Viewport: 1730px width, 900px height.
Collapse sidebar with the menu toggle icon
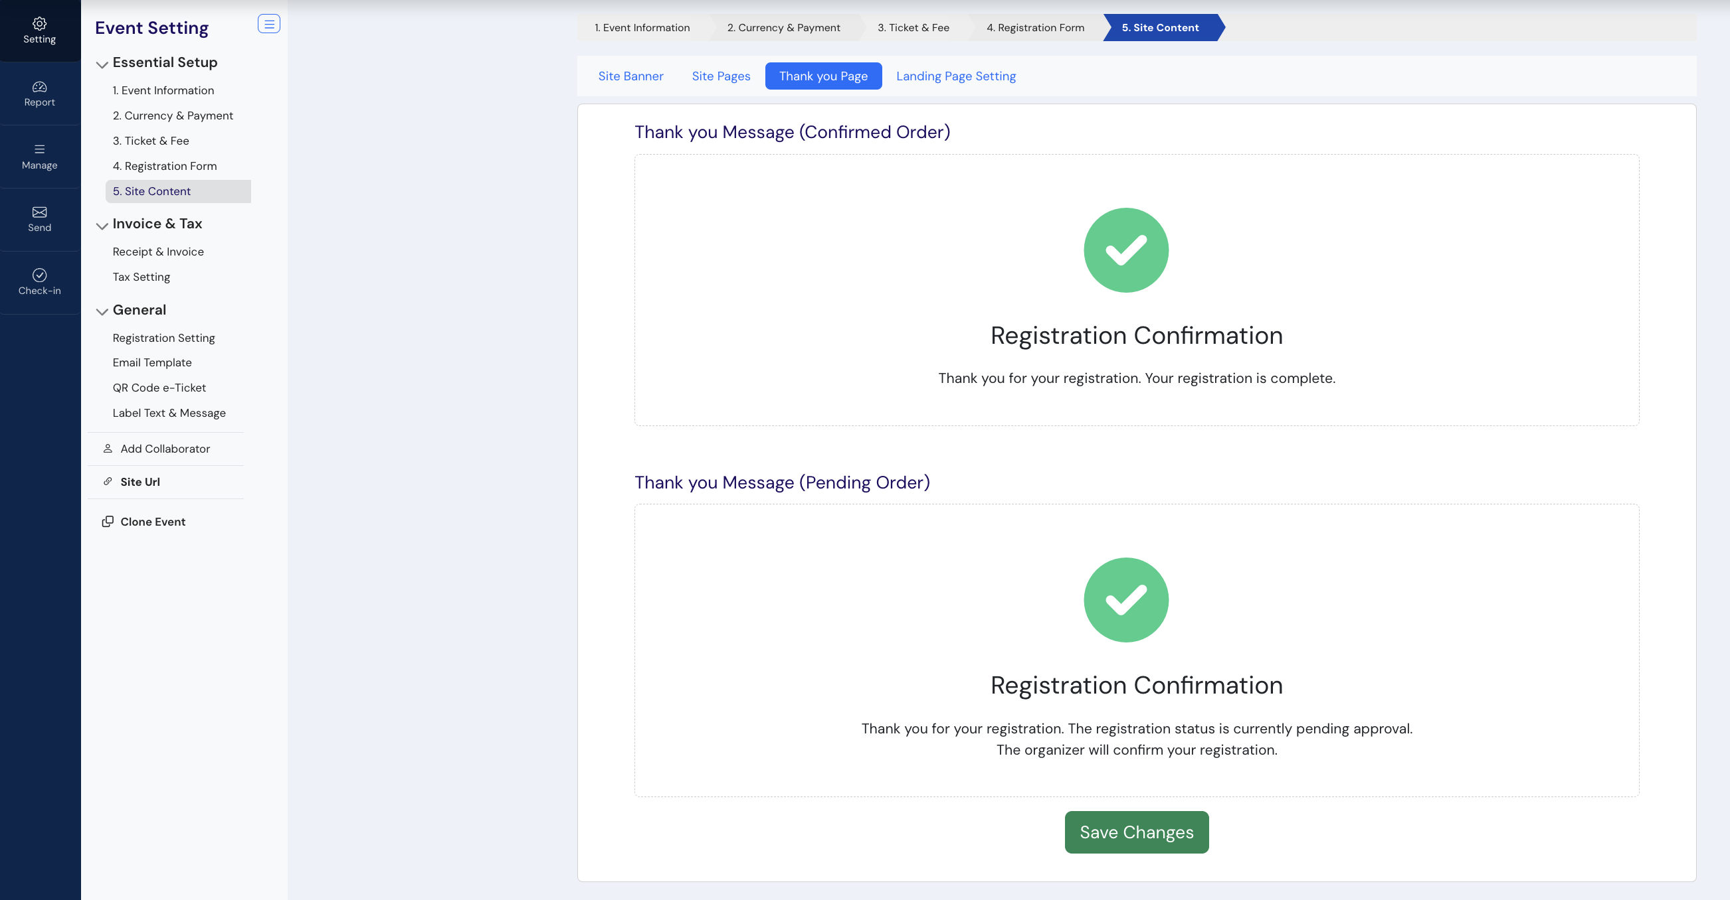(268, 24)
